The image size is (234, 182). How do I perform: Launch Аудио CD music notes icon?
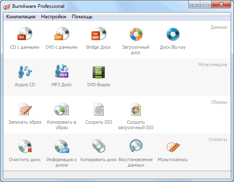point(25,72)
